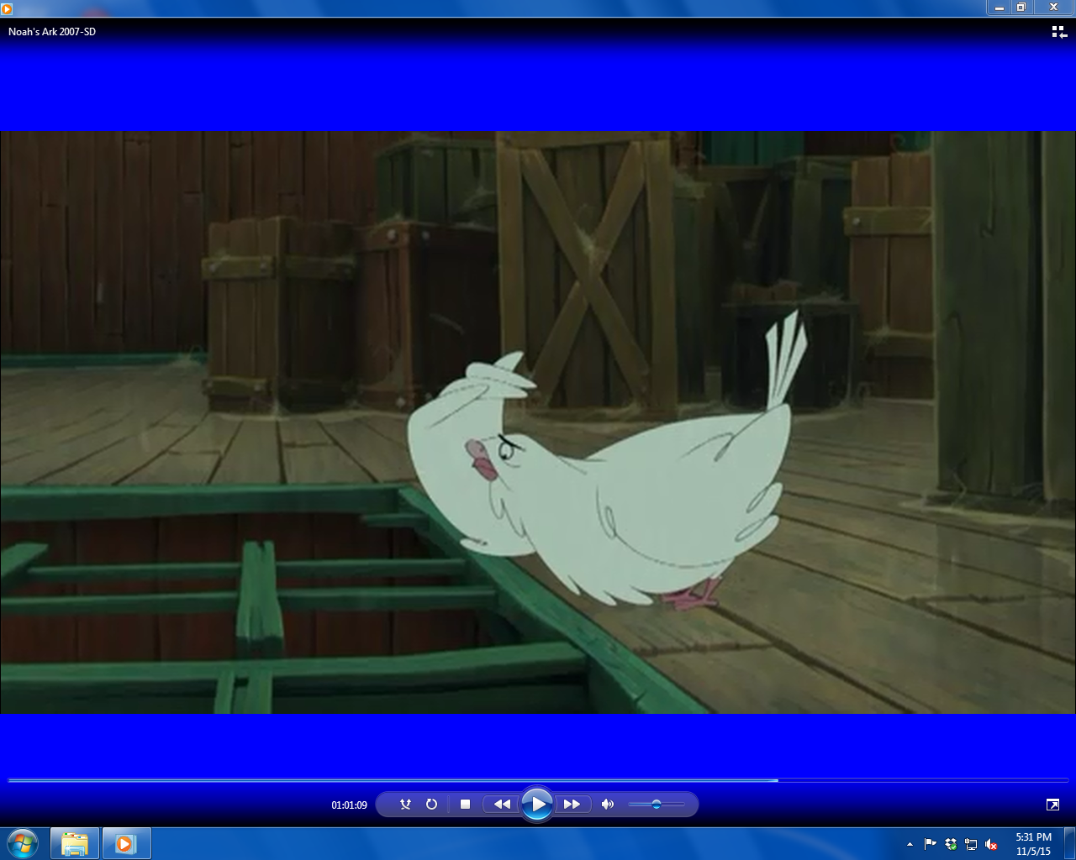Open the network status tray icon
Screen dimensions: 1076x860
[971, 844]
